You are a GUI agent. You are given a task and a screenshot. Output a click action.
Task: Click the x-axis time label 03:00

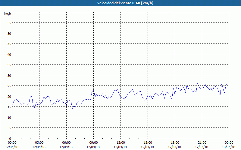click(39, 143)
